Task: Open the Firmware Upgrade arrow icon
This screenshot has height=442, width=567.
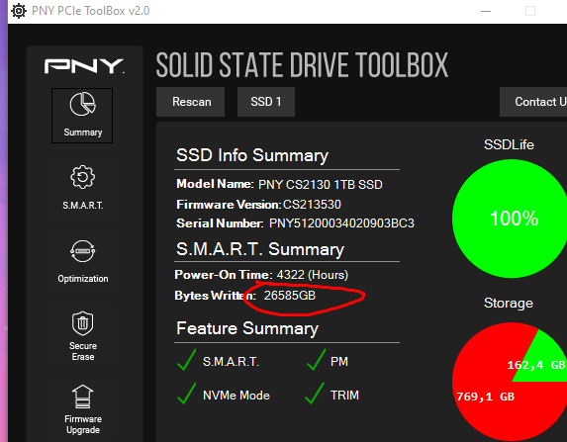Action: point(82,397)
